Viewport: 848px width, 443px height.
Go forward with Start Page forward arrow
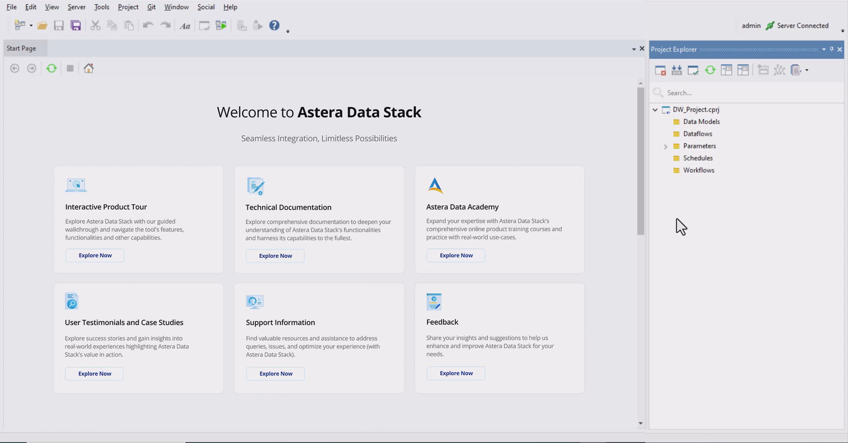(x=31, y=68)
